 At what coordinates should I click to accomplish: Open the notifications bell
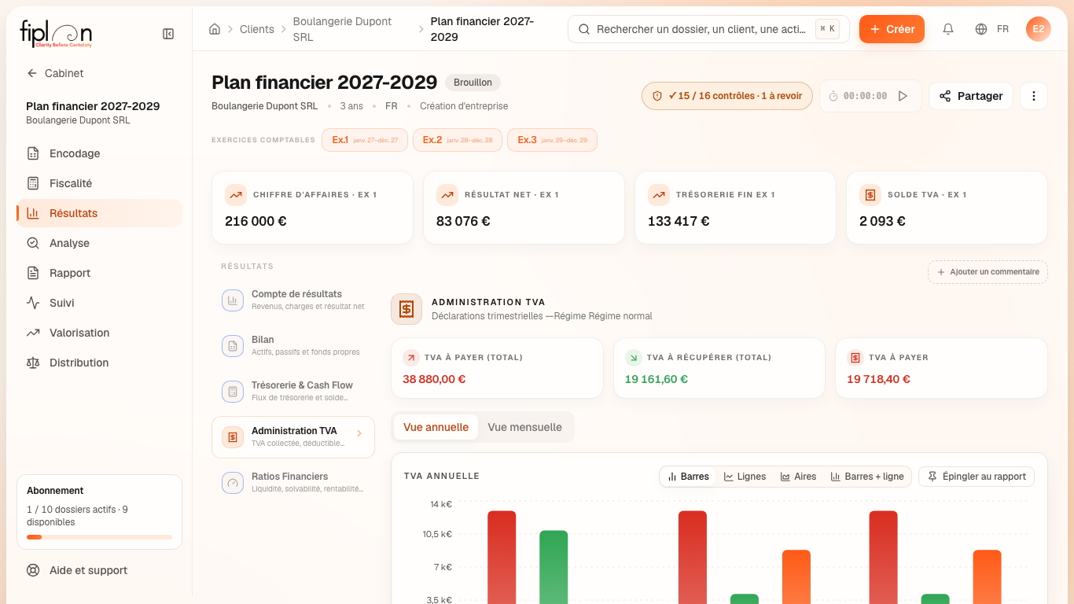point(948,29)
